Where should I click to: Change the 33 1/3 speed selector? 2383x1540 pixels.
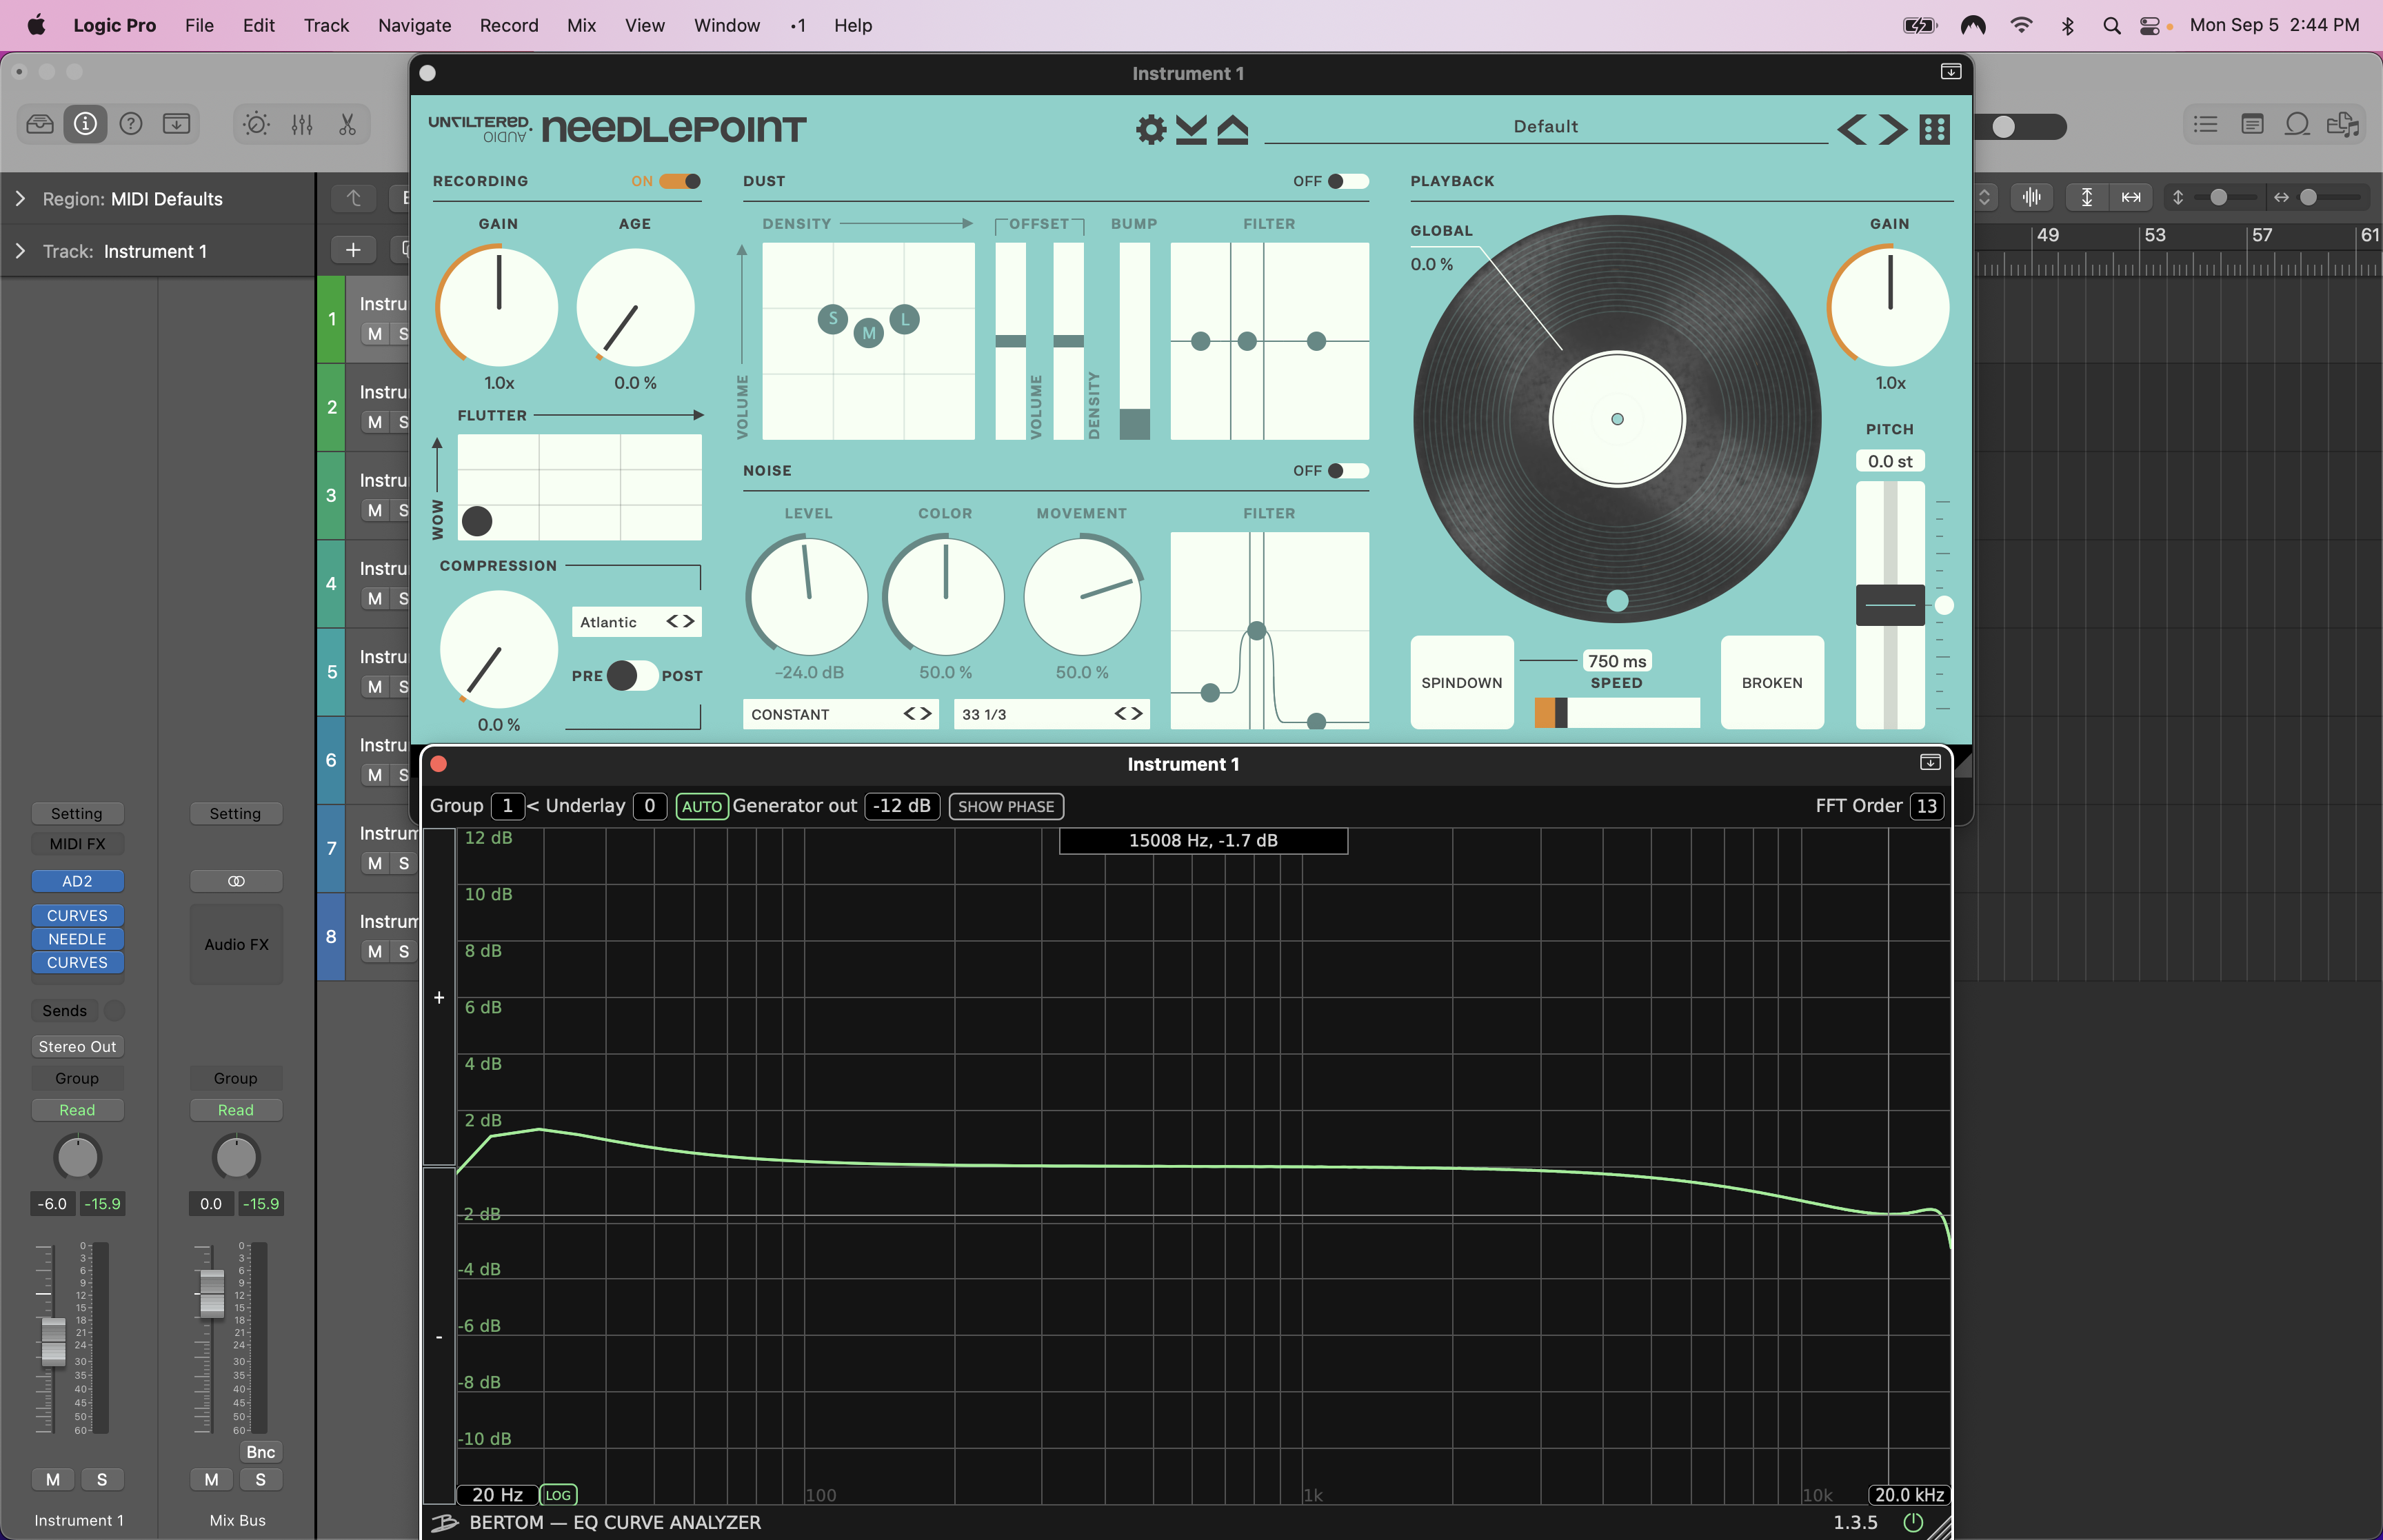(1051, 714)
